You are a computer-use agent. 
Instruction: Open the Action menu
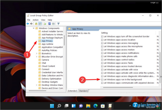point(35,20)
